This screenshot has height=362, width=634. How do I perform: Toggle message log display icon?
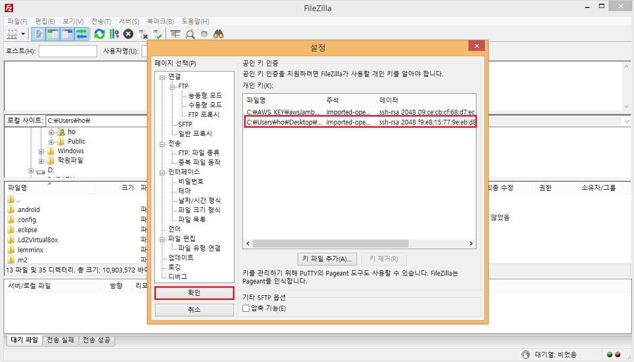[x=38, y=34]
